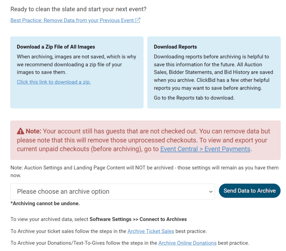Click the external-link icon after Best Practice link
The height and width of the screenshot is (251, 286).
click(x=138, y=20)
